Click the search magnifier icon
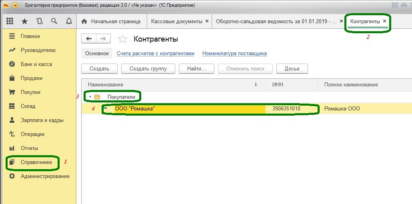The image size is (412, 204). pyautogui.click(x=54, y=21)
